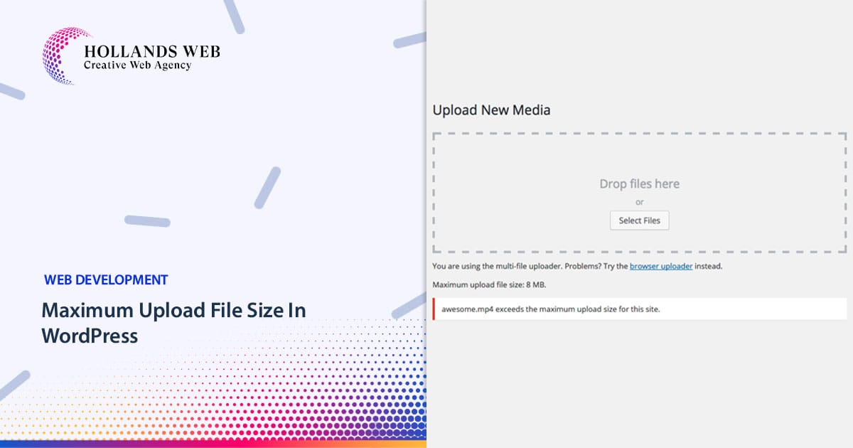Click the 'Drop files here' upload area

640,192
